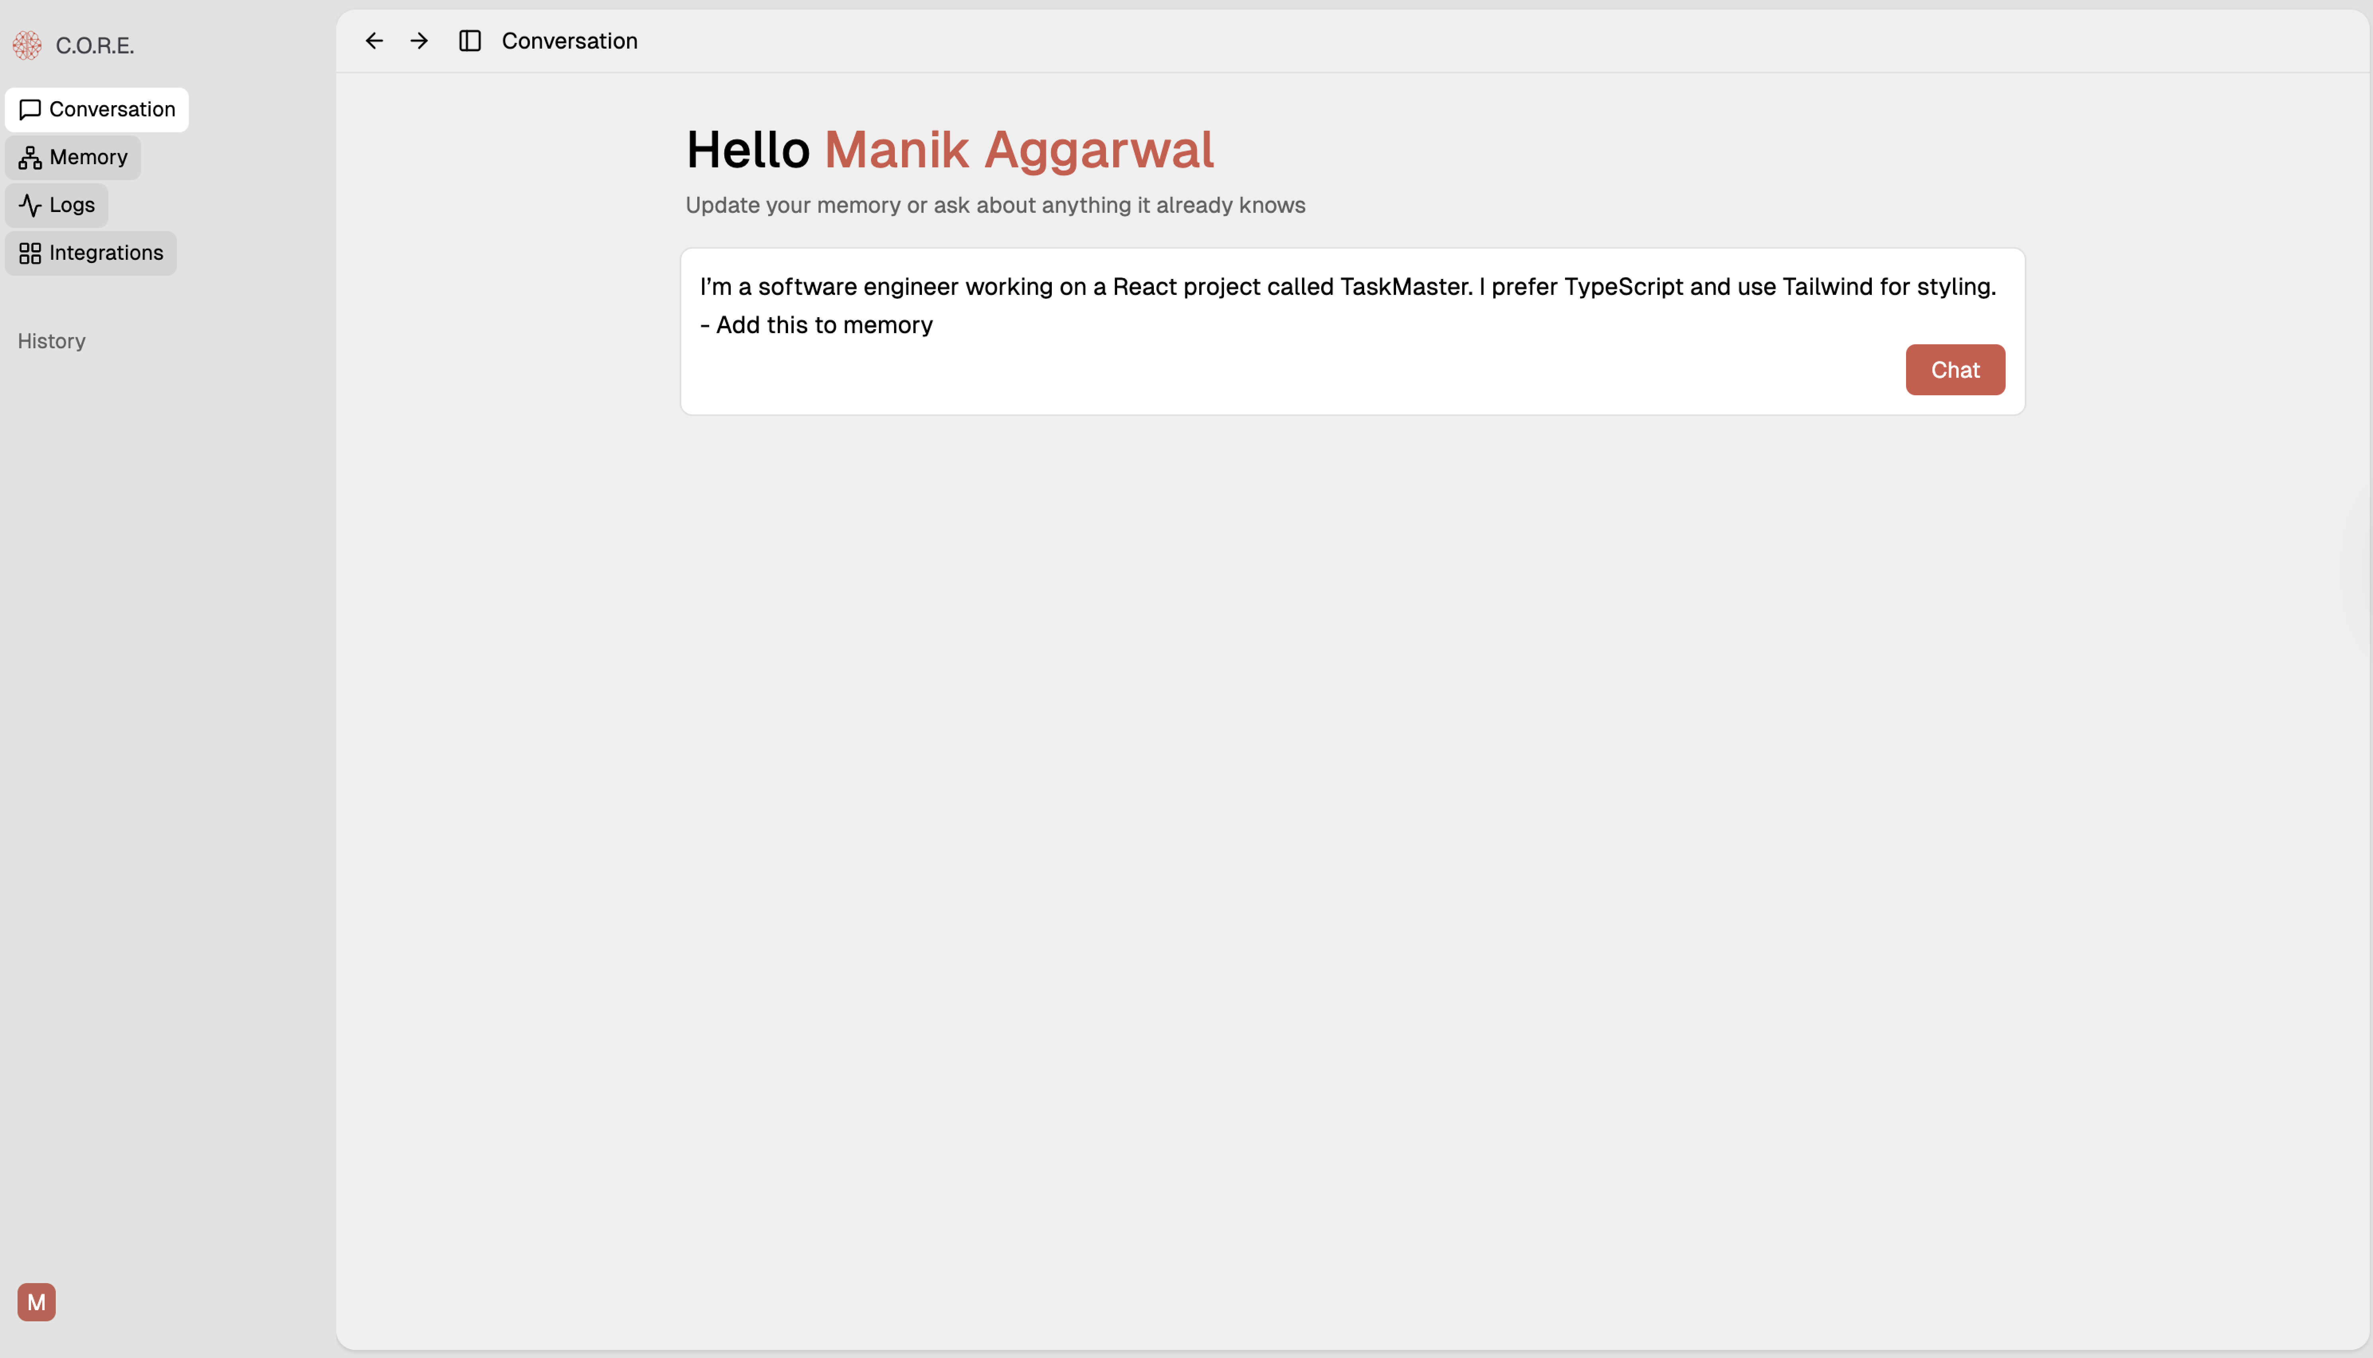Click the Manik Aggarwal name text
Screen dimensions: 2373x1358
tap(1019, 149)
